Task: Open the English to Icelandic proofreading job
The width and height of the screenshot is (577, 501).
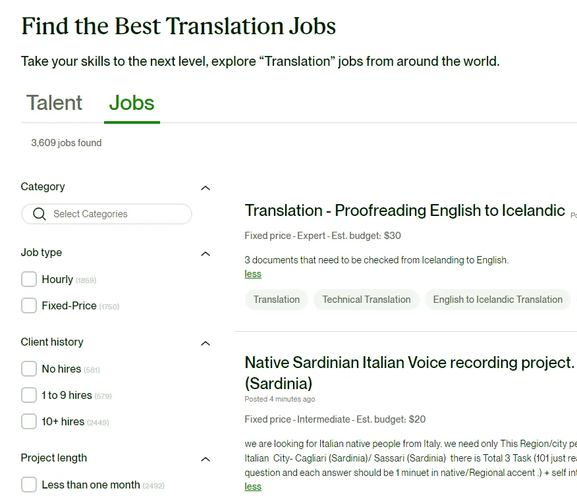Action: click(x=400, y=211)
